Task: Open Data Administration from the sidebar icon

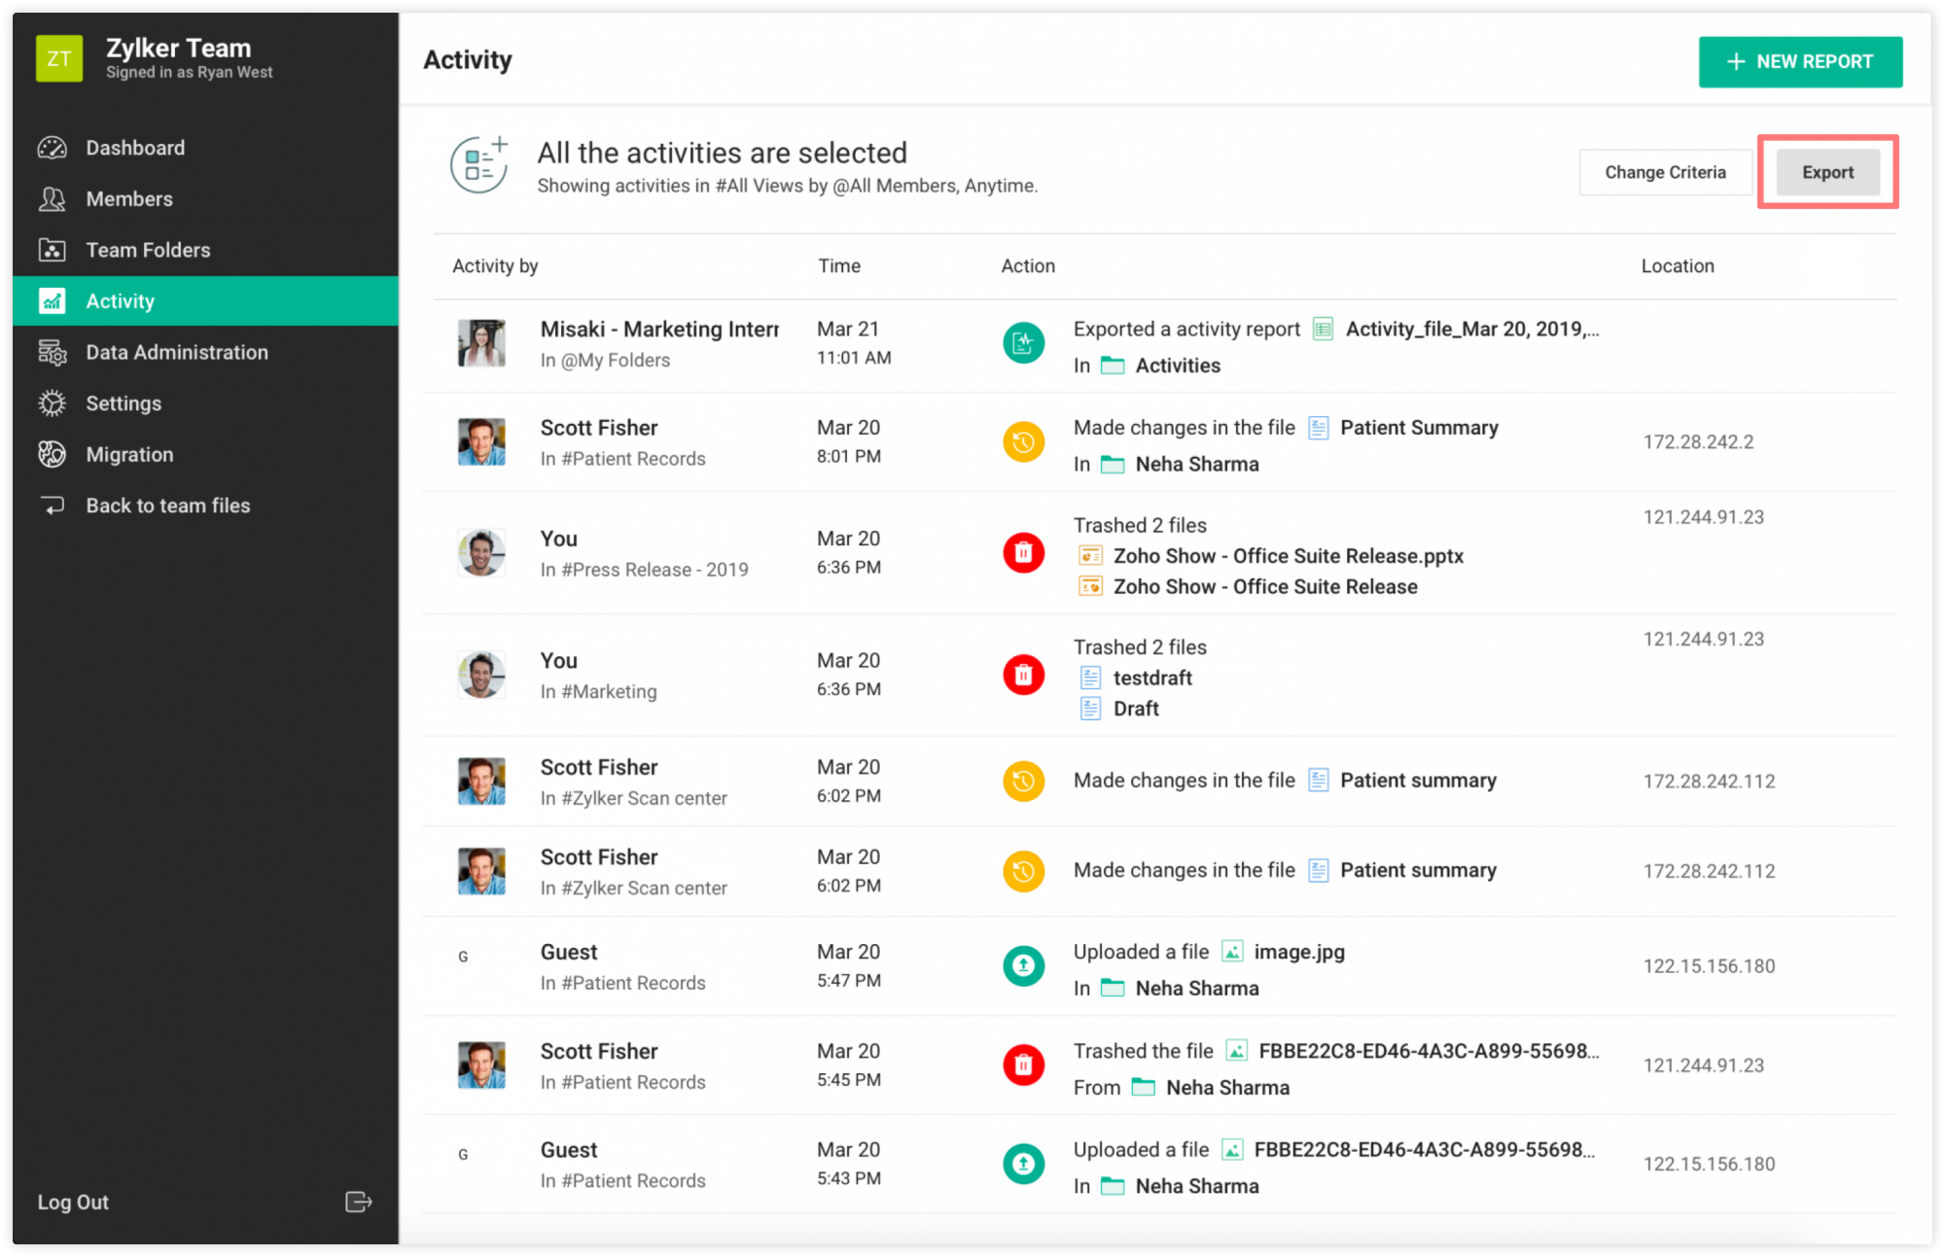Action: tap(53, 352)
